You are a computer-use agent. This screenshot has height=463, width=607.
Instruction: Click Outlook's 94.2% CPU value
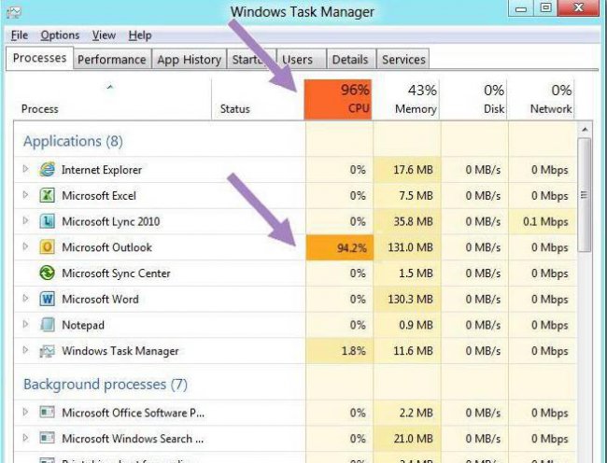point(351,247)
